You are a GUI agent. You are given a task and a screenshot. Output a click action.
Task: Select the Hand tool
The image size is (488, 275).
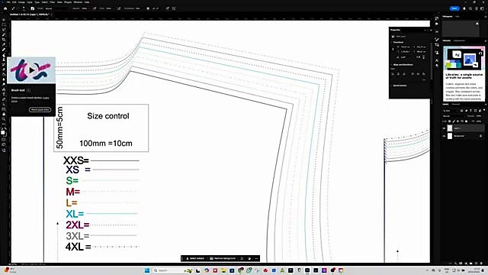[4, 114]
